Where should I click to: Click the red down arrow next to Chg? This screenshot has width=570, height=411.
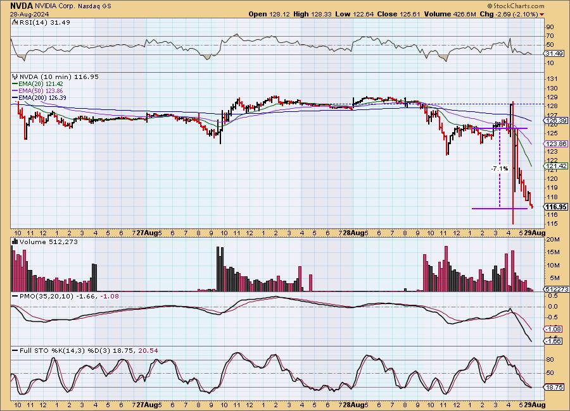(542, 15)
